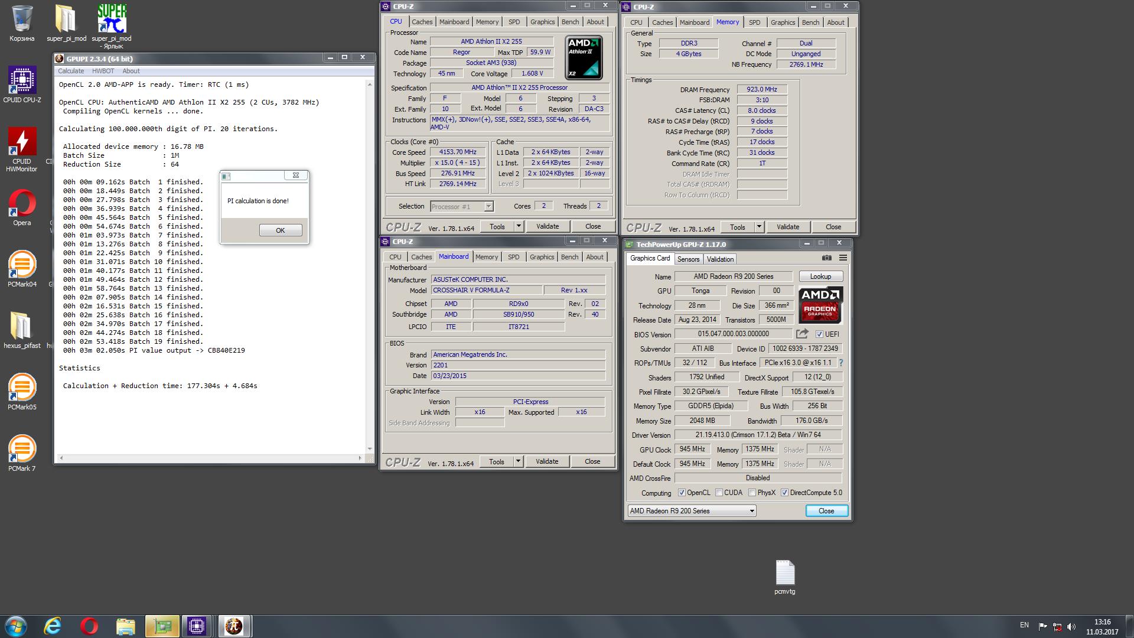
Task: Click the GPUPI vertical scrollbar up arrow
Action: coord(370,84)
